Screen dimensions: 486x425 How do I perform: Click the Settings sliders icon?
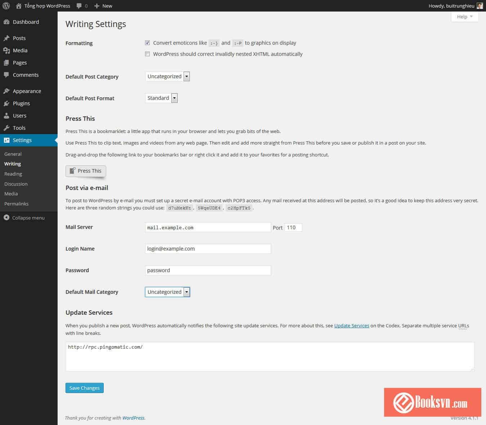6,140
